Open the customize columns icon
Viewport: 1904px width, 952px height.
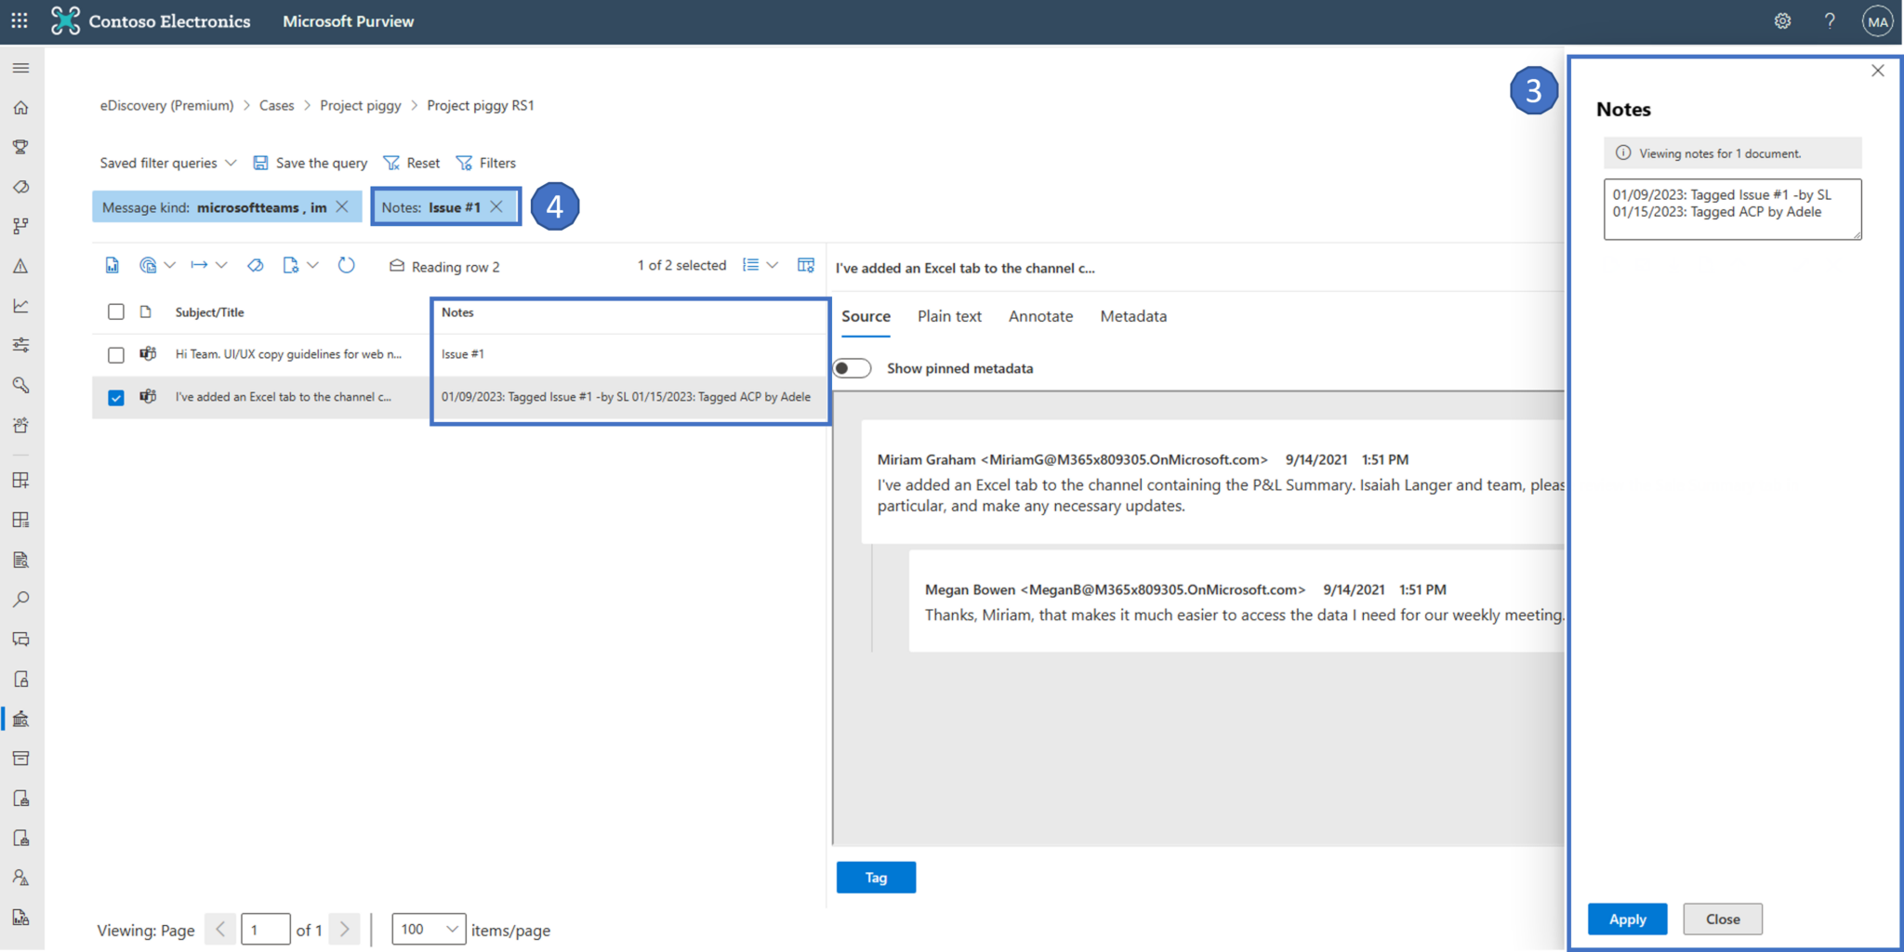(x=805, y=265)
